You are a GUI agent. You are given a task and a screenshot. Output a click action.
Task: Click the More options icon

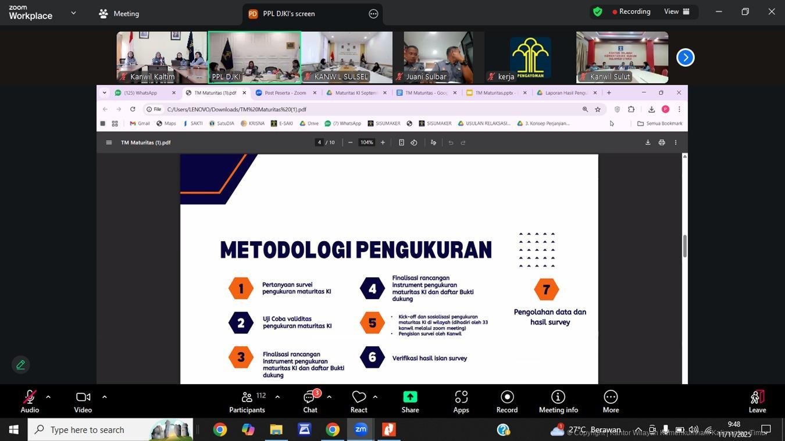click(x=611, y=401)
